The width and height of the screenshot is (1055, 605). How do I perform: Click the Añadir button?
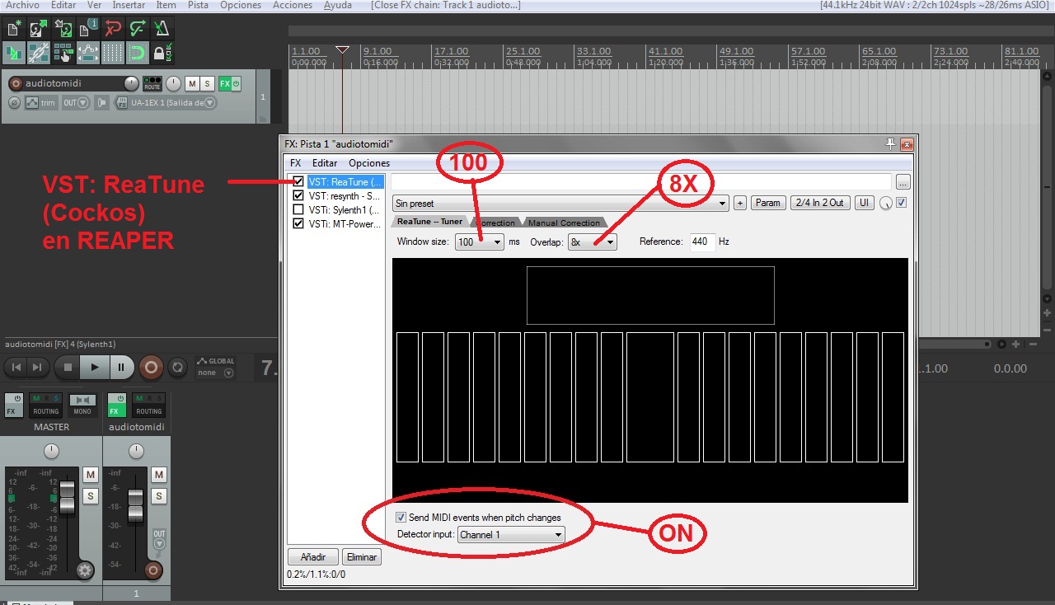tap(313, 557)
